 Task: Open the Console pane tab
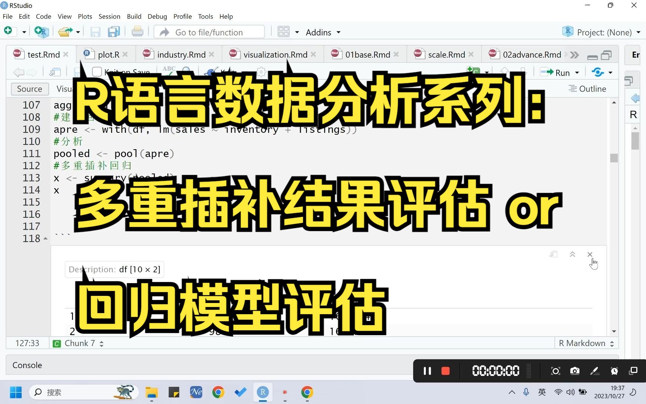coord(27,365)
